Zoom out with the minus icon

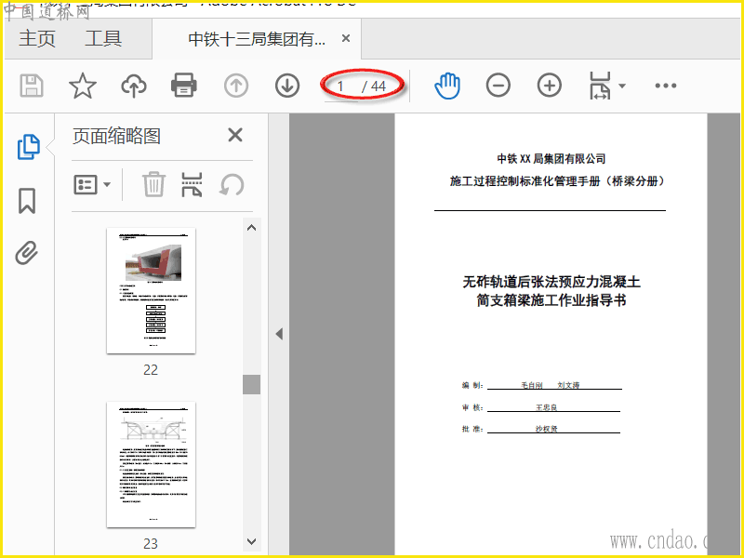click(x=498, y=86)
